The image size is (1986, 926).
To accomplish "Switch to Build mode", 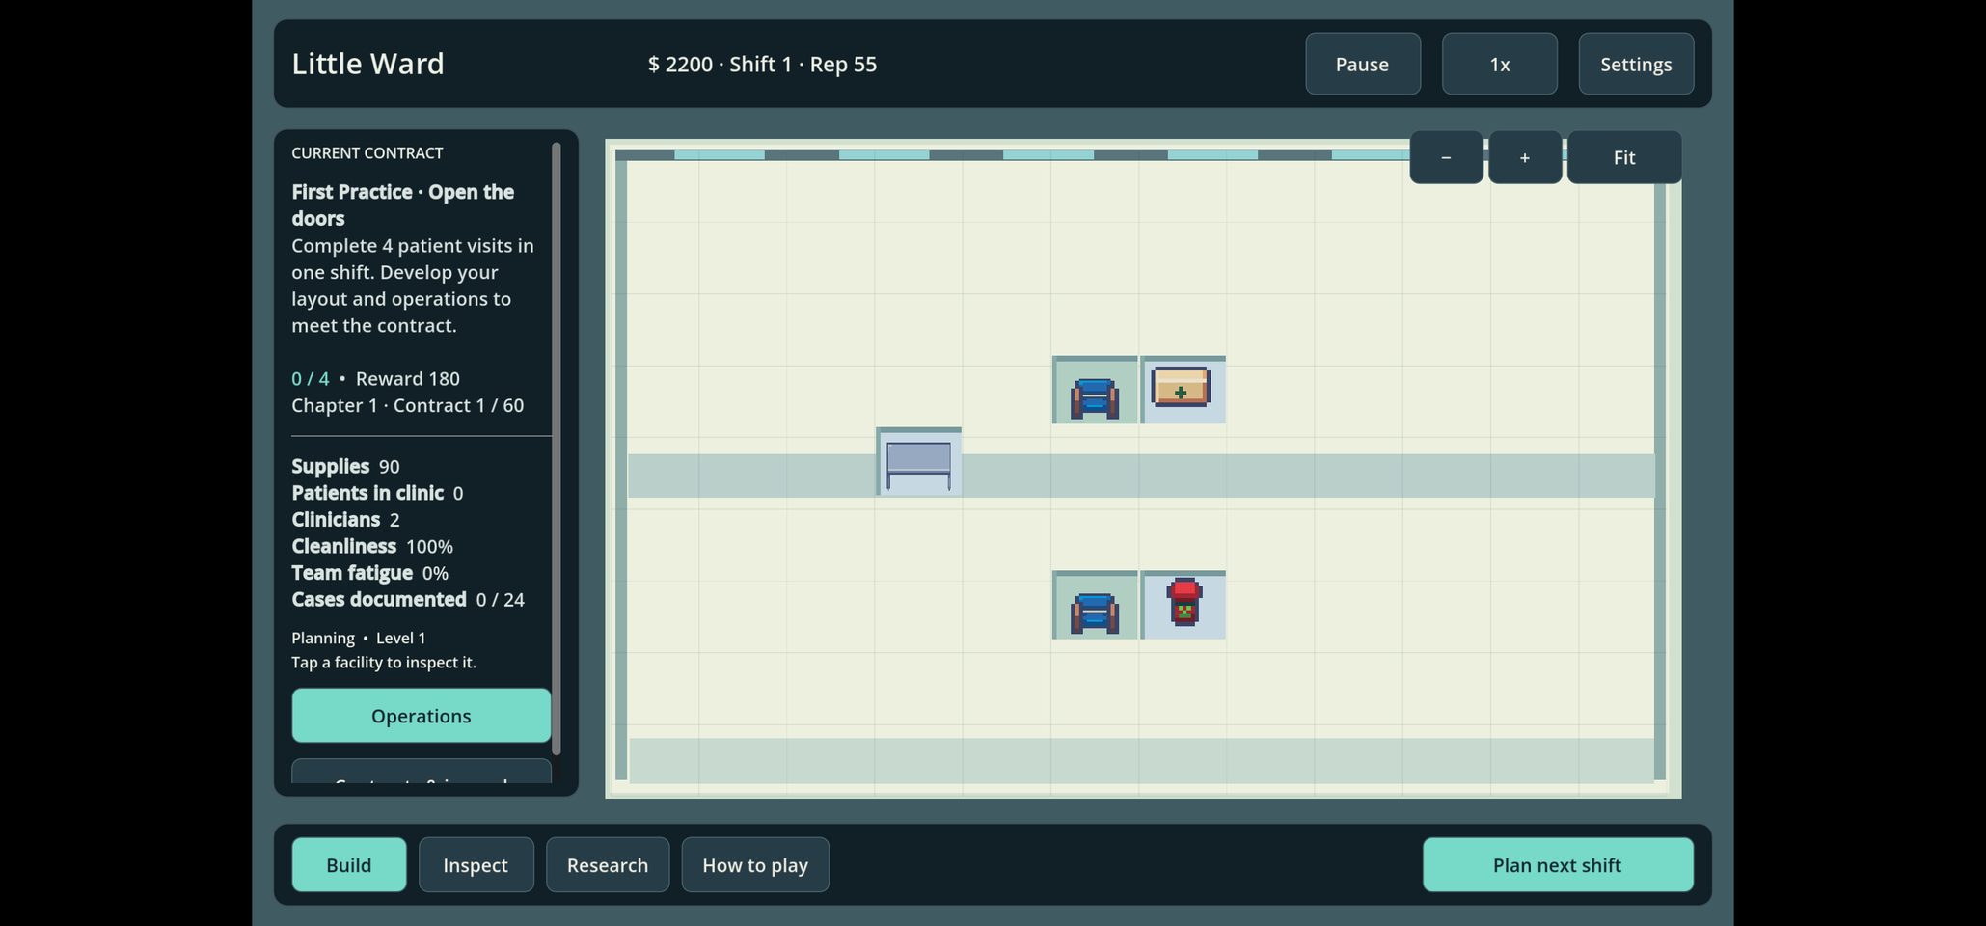I will [x=349, y=865].
